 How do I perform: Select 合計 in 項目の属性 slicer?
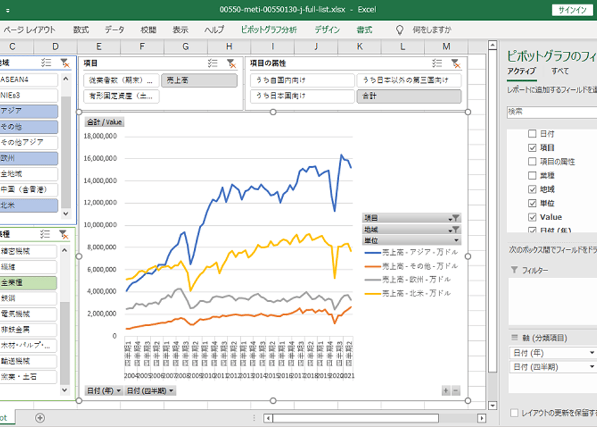(x=409, y=96)
